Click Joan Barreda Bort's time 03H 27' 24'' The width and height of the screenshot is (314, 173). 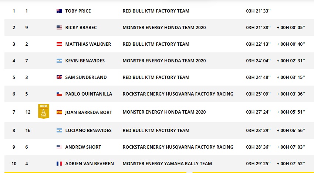(258, 112)
